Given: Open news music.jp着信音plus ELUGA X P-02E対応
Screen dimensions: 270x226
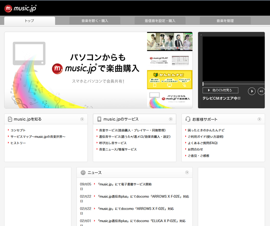Looking at the screenshot, I should pos(142,221).
